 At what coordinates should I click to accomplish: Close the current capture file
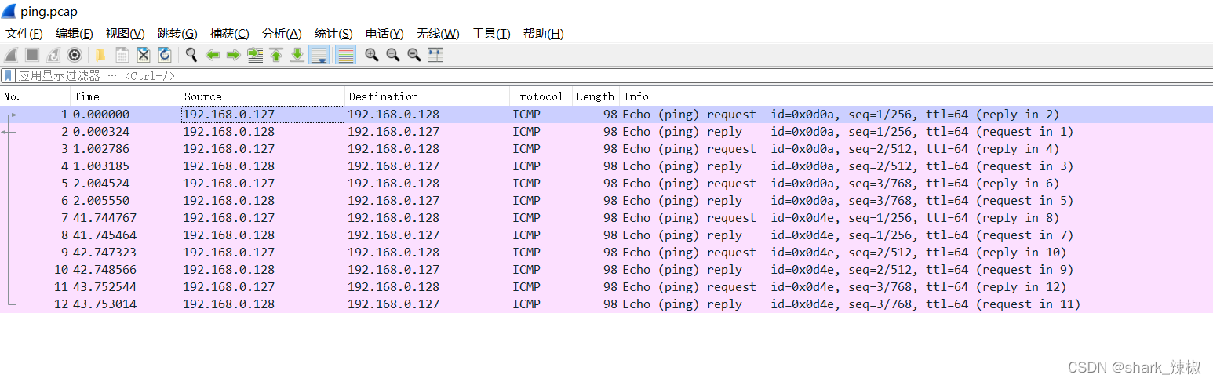click(x=144, y=55)
